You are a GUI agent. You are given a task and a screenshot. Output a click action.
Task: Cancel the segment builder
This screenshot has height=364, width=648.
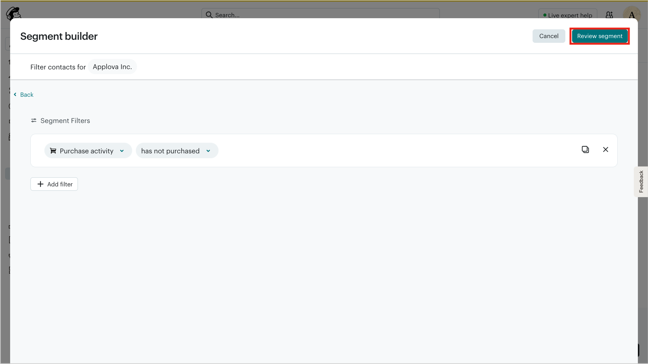548,36
